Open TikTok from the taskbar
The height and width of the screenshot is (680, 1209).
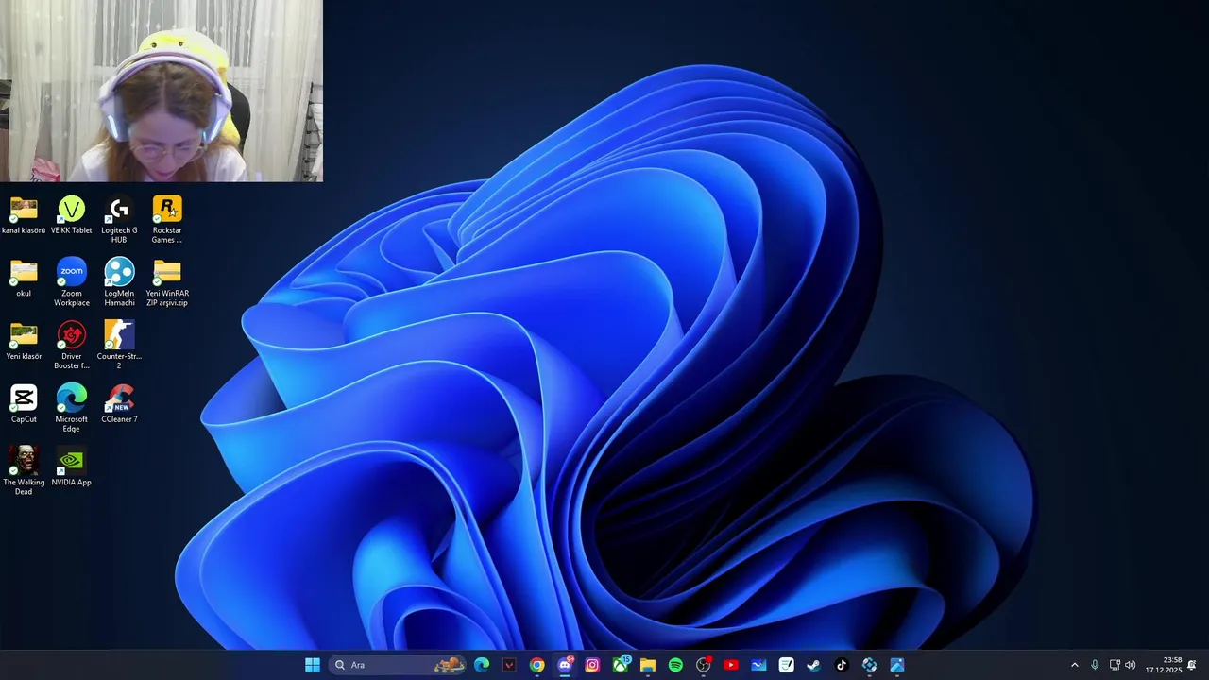(842, 665)
